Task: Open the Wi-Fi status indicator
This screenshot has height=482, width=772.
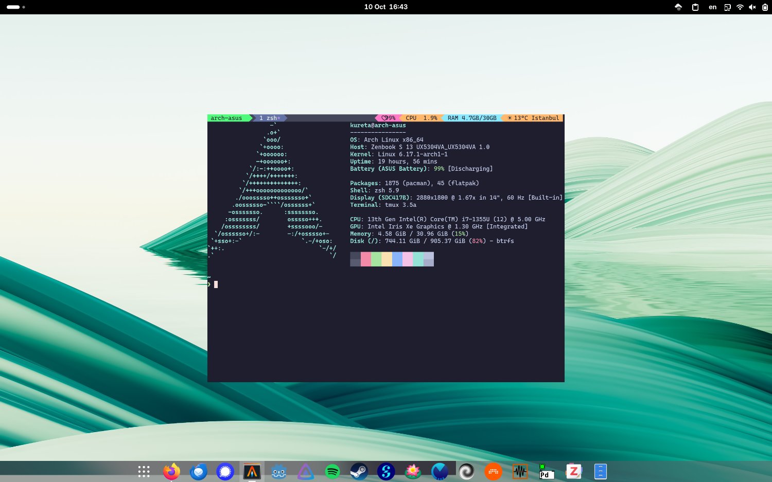Action: coord(740,7)
